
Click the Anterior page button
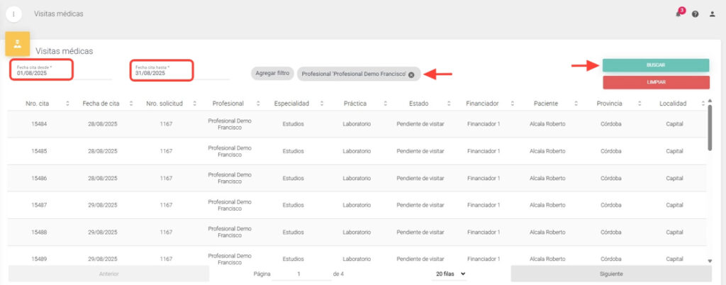click(x=108, y=274)
